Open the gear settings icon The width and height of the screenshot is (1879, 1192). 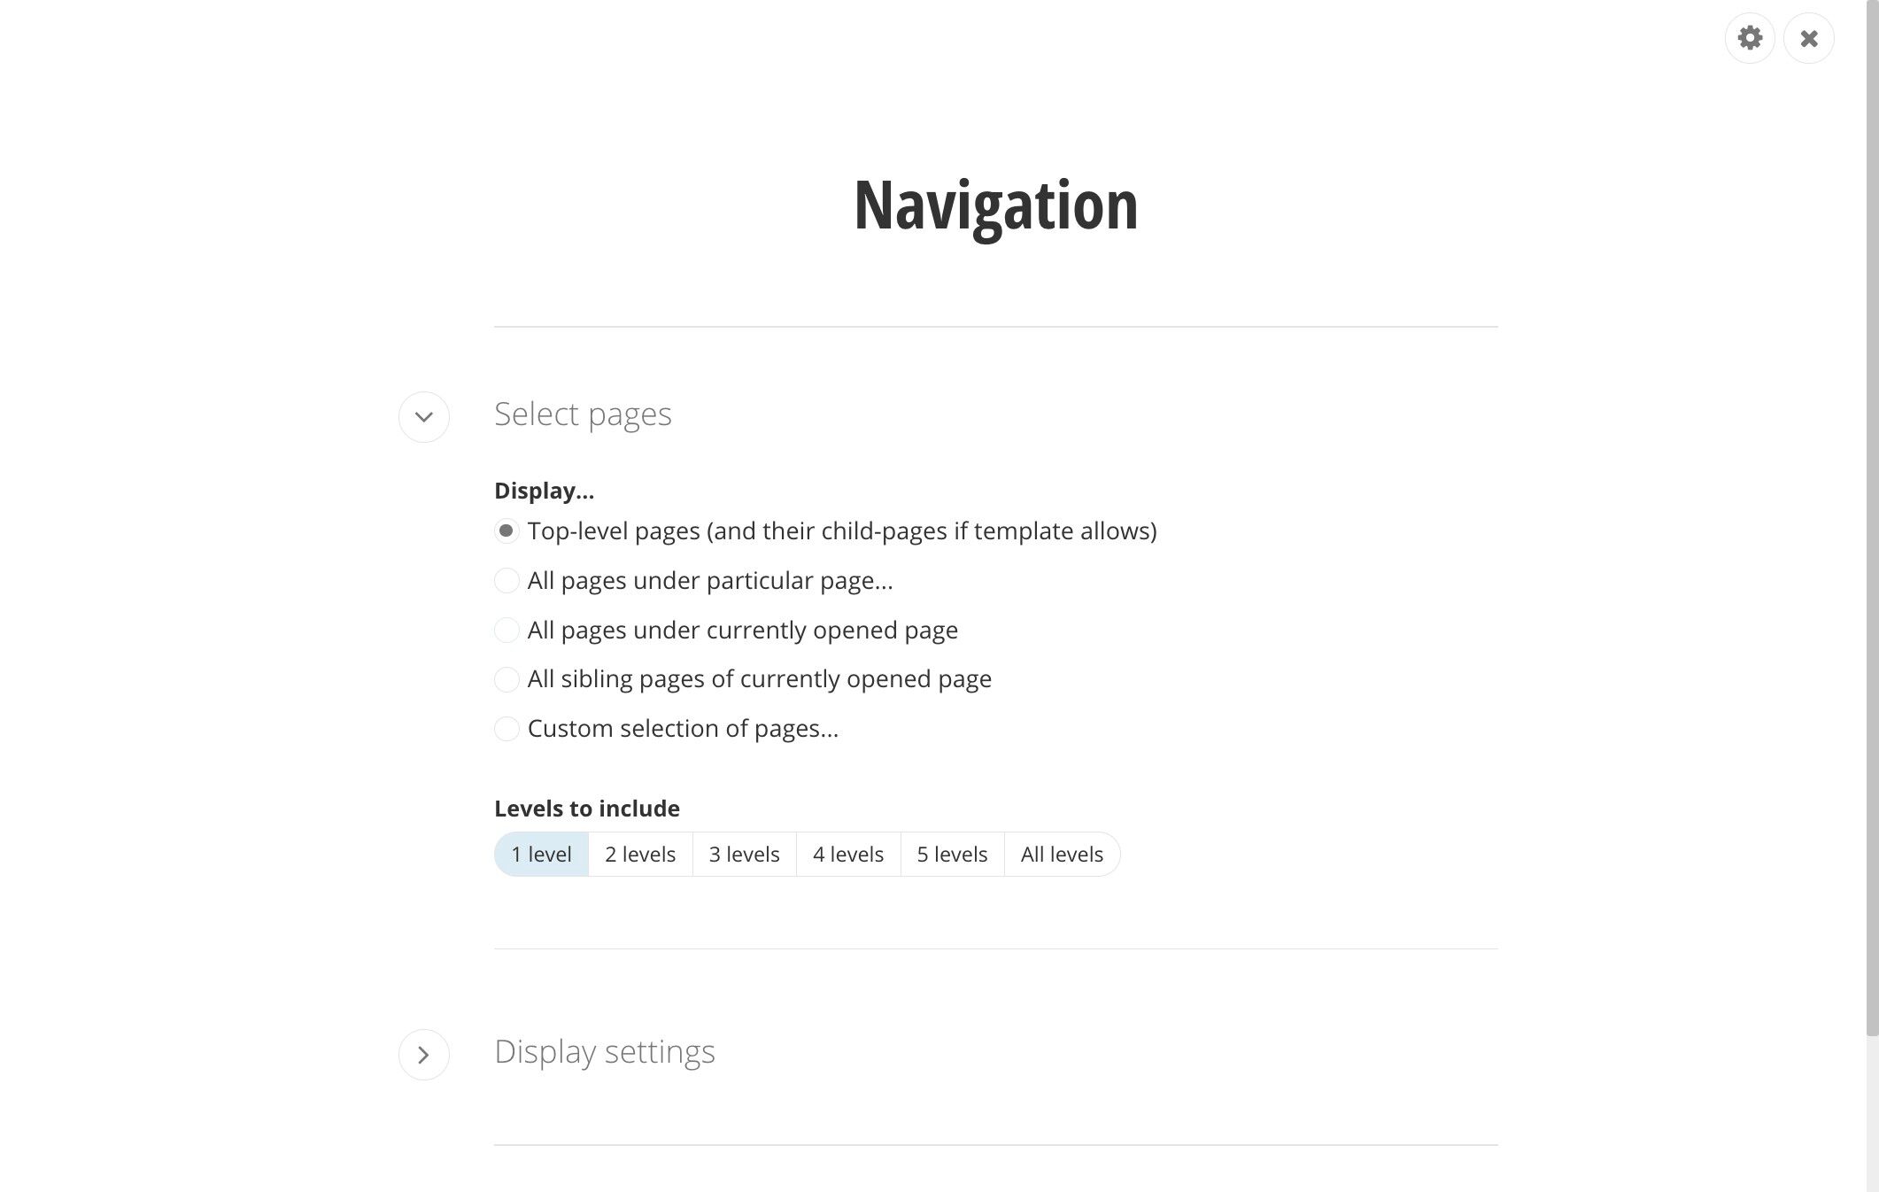(1750, 38)
